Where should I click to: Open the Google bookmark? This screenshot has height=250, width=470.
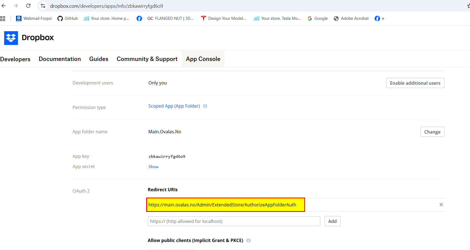point(317,18)
